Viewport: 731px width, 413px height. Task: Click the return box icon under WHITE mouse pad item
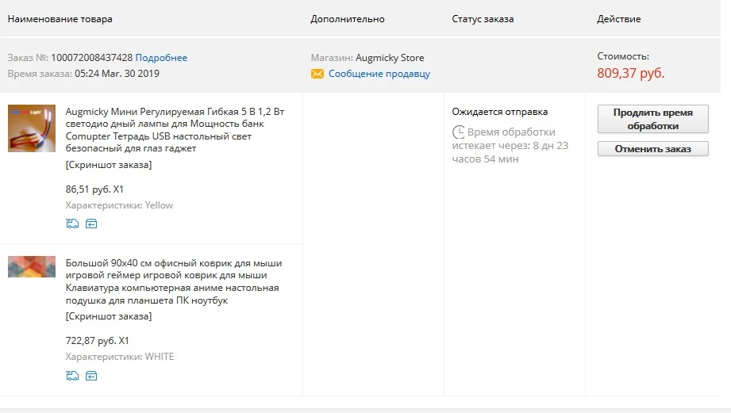[x=91, y=376]
